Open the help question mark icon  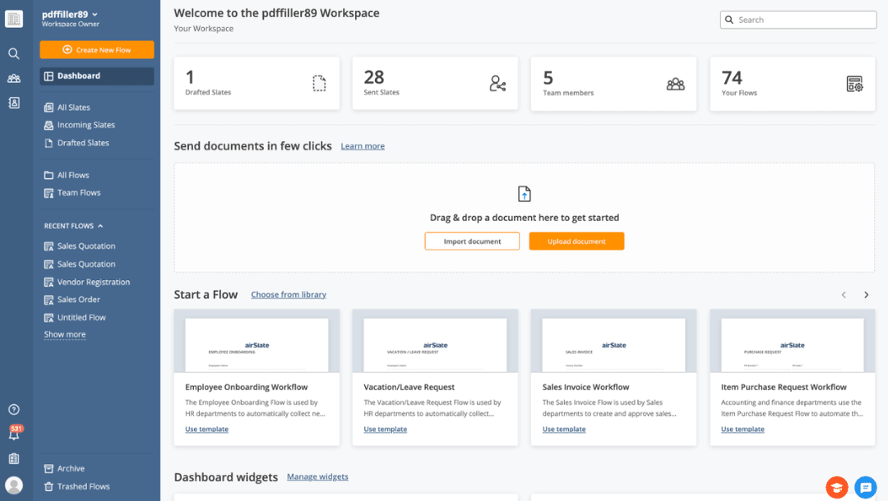(x=14, y=410)
